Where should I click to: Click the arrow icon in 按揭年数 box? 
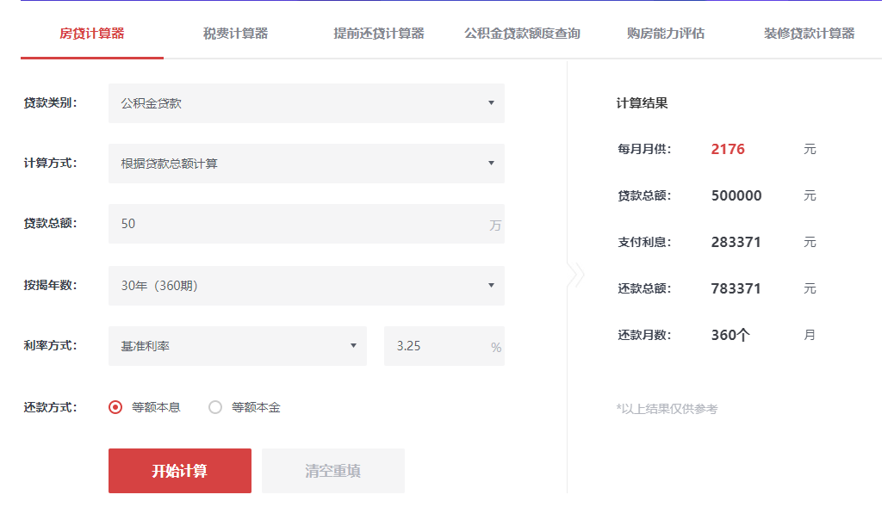pyautogui.click(x=491, y=286)
